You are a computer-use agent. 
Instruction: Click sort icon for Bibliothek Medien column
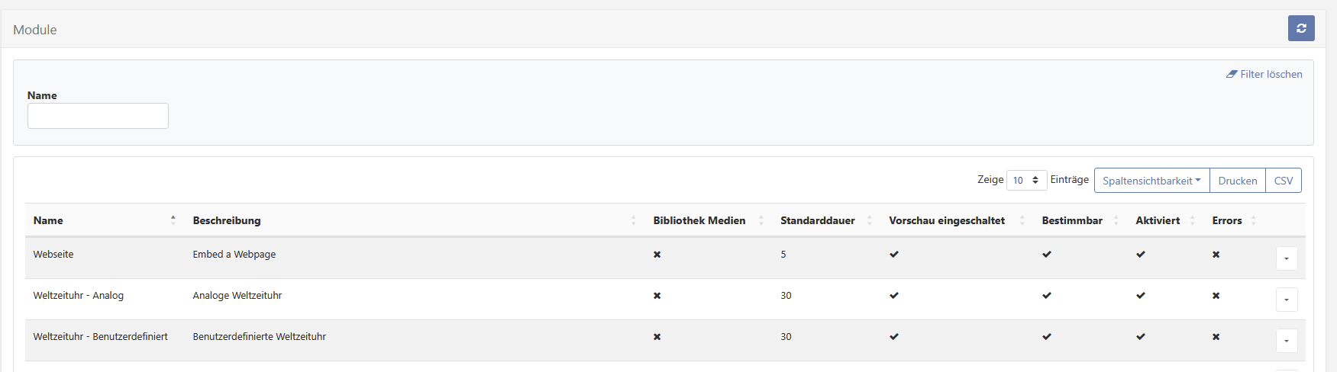[x=761, y=220]
